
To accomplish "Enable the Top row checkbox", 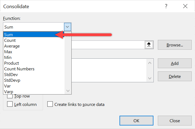I will 10,96.
